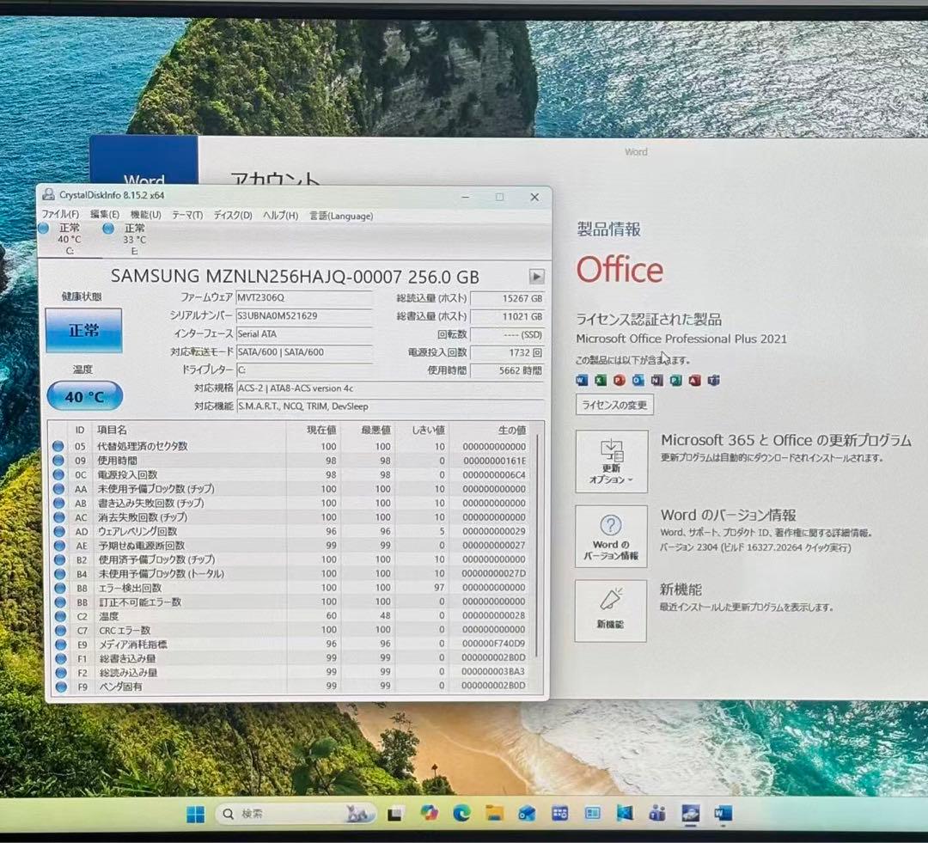Screen dimensions: 928x843
Task: Click the 正常 health status button
Action: click(x=83, y=330)
